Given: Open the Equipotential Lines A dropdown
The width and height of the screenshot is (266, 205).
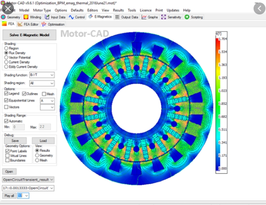Looking at the screenshot, I should pos(47,101).
